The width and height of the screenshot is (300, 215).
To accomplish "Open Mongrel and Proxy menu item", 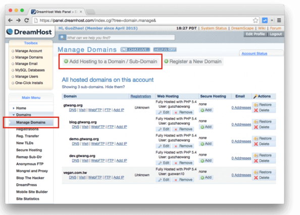I will pos(32,171).
